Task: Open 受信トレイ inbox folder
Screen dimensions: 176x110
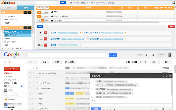Action: [x=10, y=73]
